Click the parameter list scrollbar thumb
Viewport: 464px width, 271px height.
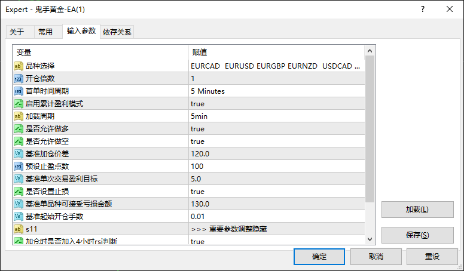(370, 129)
